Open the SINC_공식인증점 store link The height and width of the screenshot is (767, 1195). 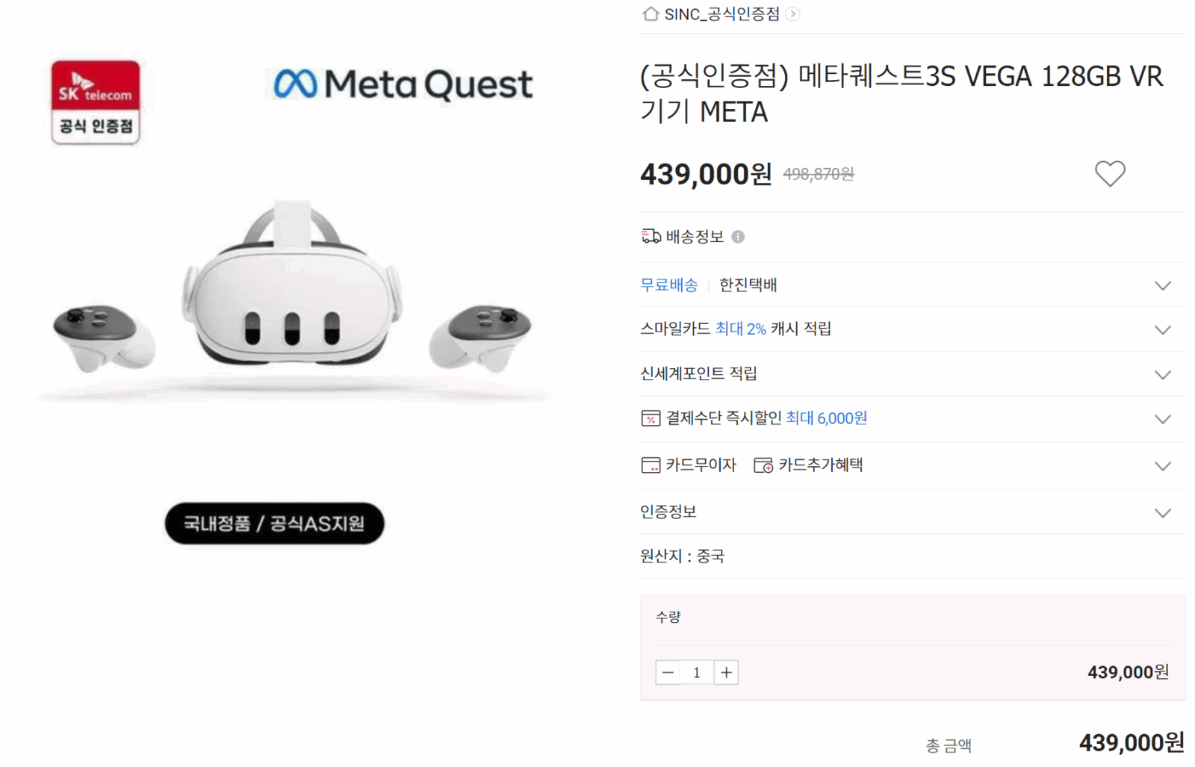tap(721, 14)
